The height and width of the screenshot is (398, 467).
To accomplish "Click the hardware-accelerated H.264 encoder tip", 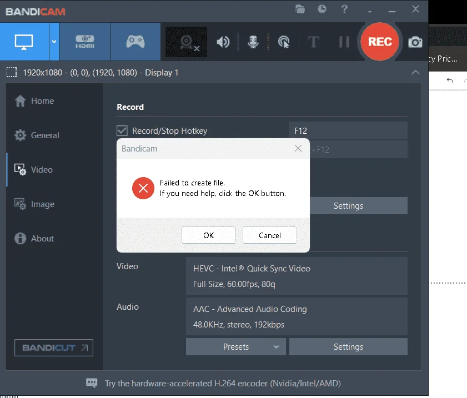I will point(223,384).
